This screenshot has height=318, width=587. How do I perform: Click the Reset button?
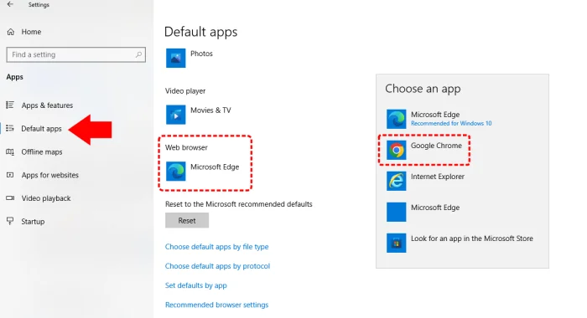click(x=187, y=220)
